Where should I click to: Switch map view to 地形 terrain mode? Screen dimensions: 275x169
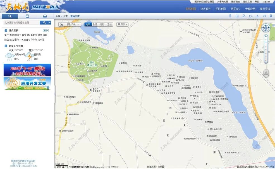[x=102, y=24]
